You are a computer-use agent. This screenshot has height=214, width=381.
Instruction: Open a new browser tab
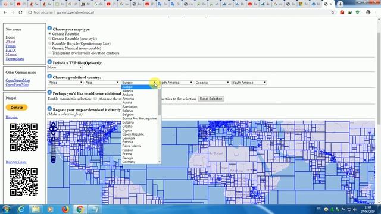(x=340, y=4)
